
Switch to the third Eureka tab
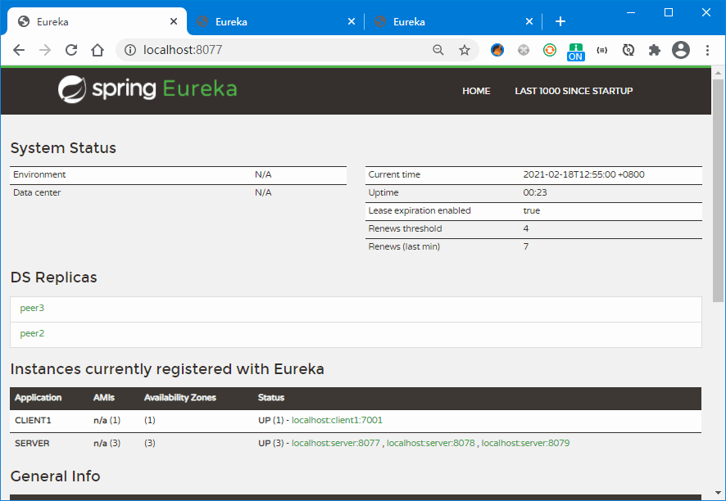453,22
